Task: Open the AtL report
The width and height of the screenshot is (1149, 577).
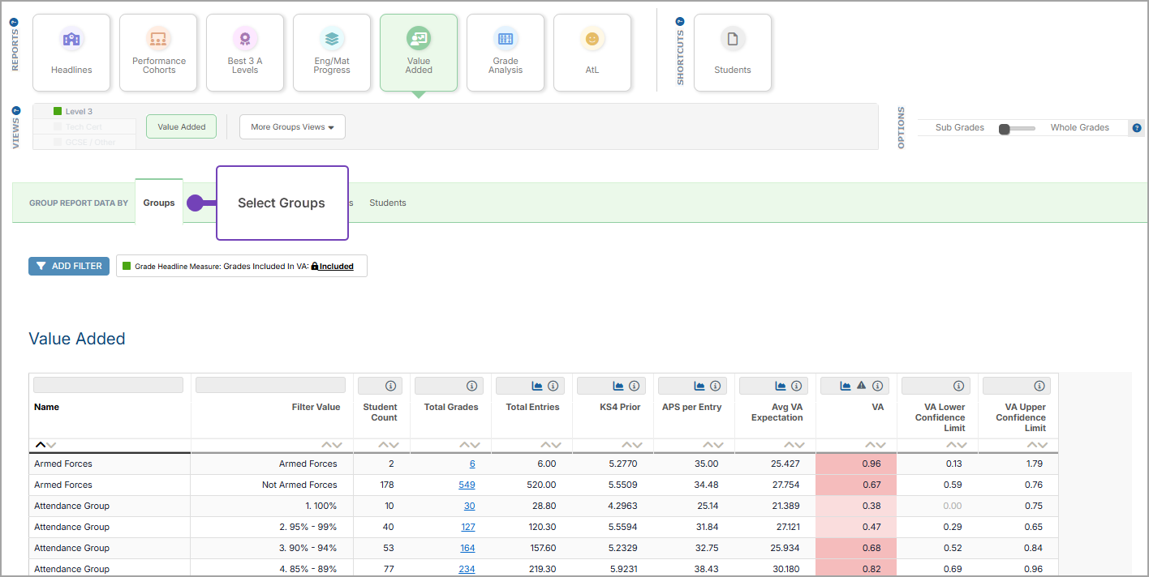Action: click(x=592, y=52)
